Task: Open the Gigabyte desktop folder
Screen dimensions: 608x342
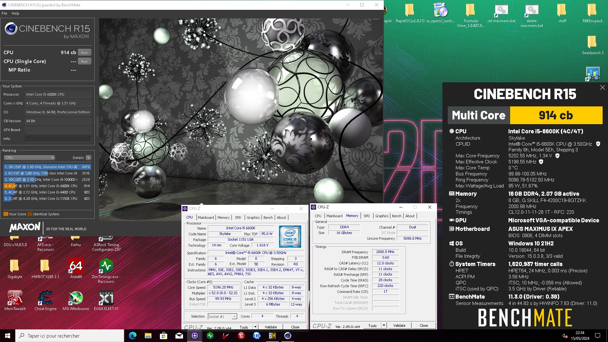Action: tap(15, 269)
